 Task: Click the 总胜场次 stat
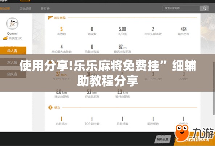coord(62,121)
